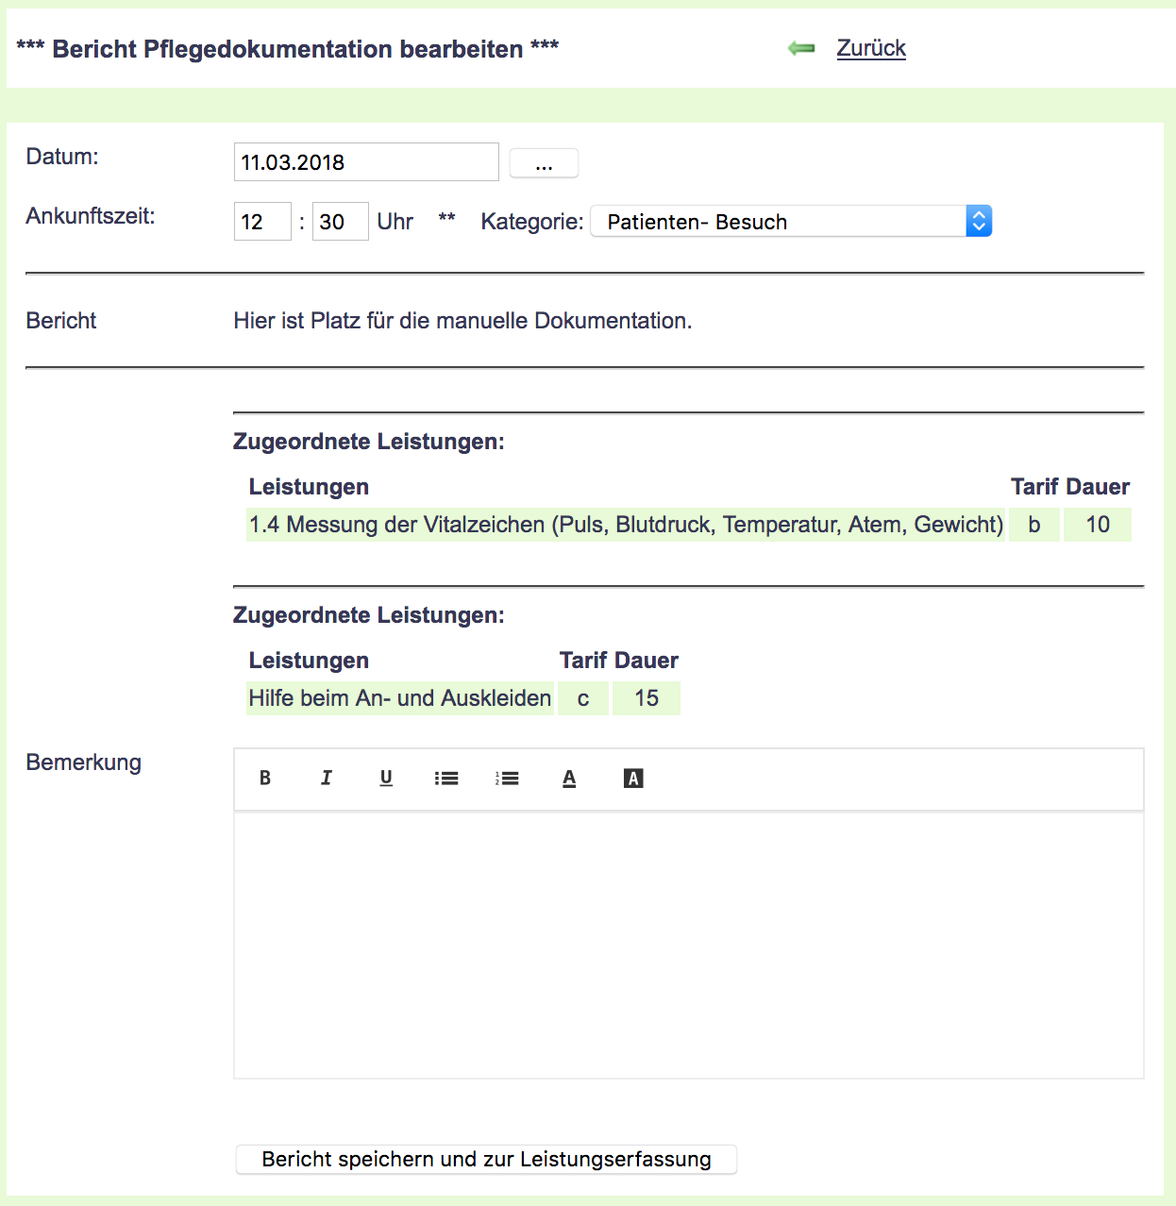Click the green back arrow icon
The height and width of the screenshot is (1206, 1176).
(x=801, y=48)
